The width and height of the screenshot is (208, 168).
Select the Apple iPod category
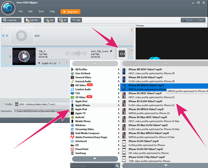(95, 101)
